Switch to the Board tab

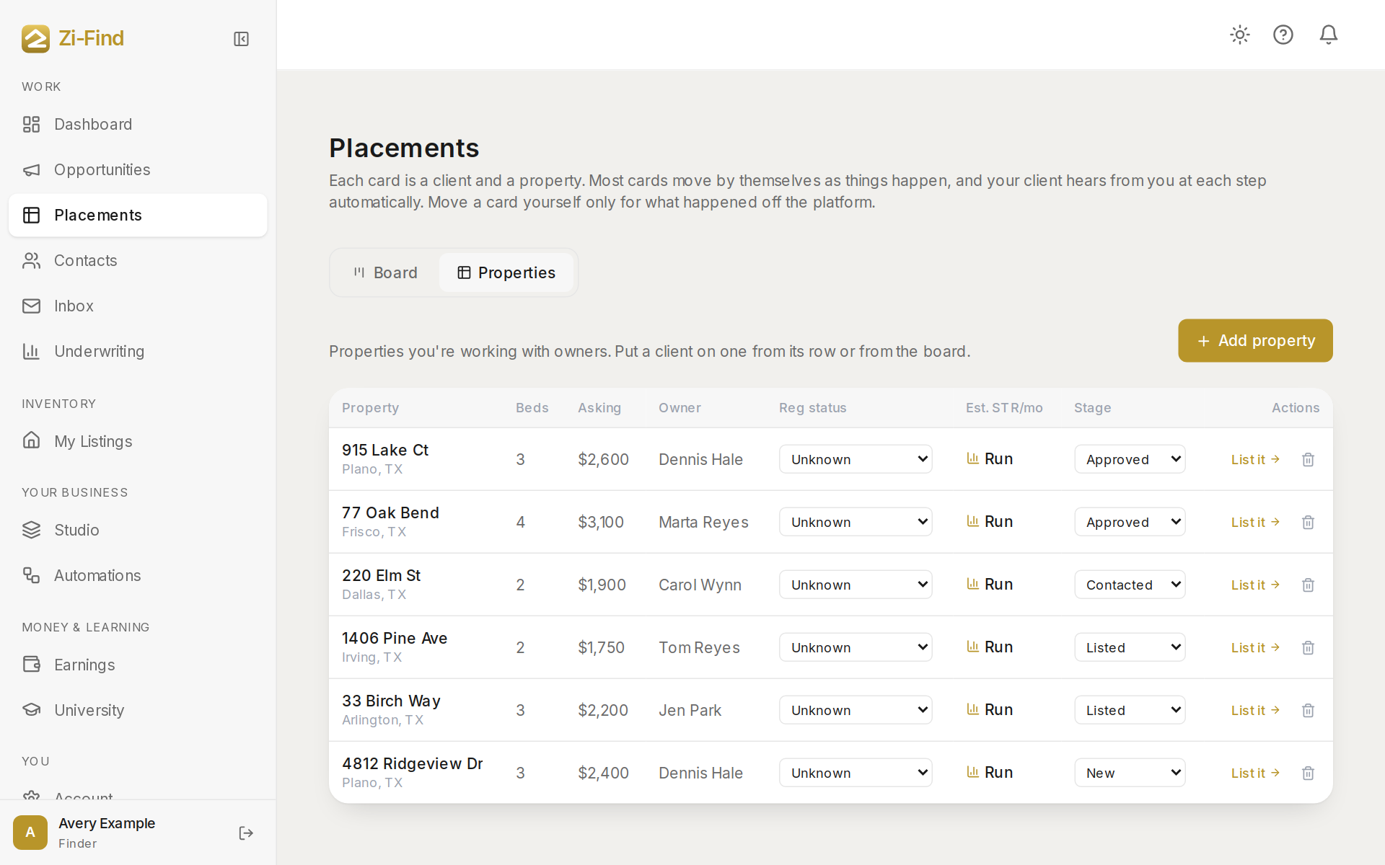(385, 272)
